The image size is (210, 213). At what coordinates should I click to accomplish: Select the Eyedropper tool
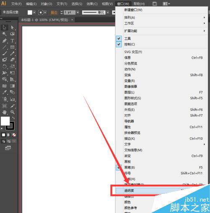pyautogui.click(x=4, y=92)
